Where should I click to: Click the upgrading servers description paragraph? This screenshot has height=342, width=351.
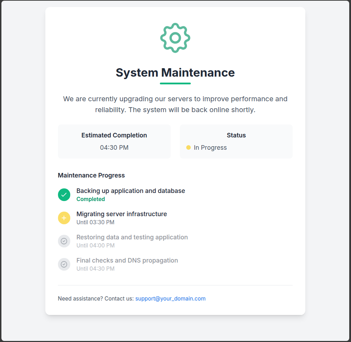(x=175, y=104)
